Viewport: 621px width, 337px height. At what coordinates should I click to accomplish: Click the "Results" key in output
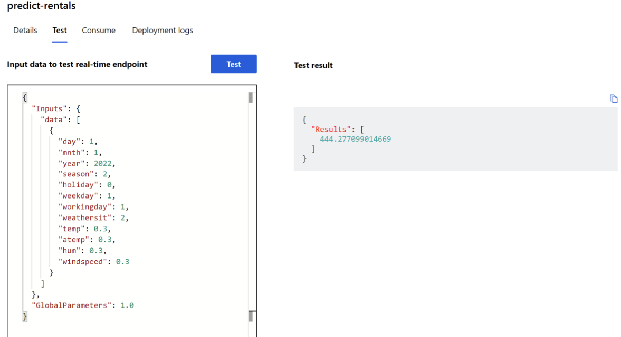click(331, 130)
